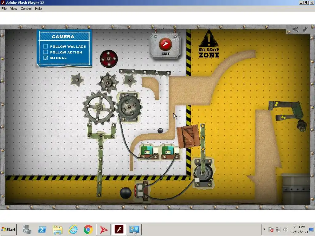
Task: Toggle music with the note icon
Action: [305, 29]
